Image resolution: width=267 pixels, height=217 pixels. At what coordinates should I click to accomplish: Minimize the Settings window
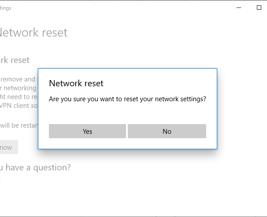tap(239, 7)
